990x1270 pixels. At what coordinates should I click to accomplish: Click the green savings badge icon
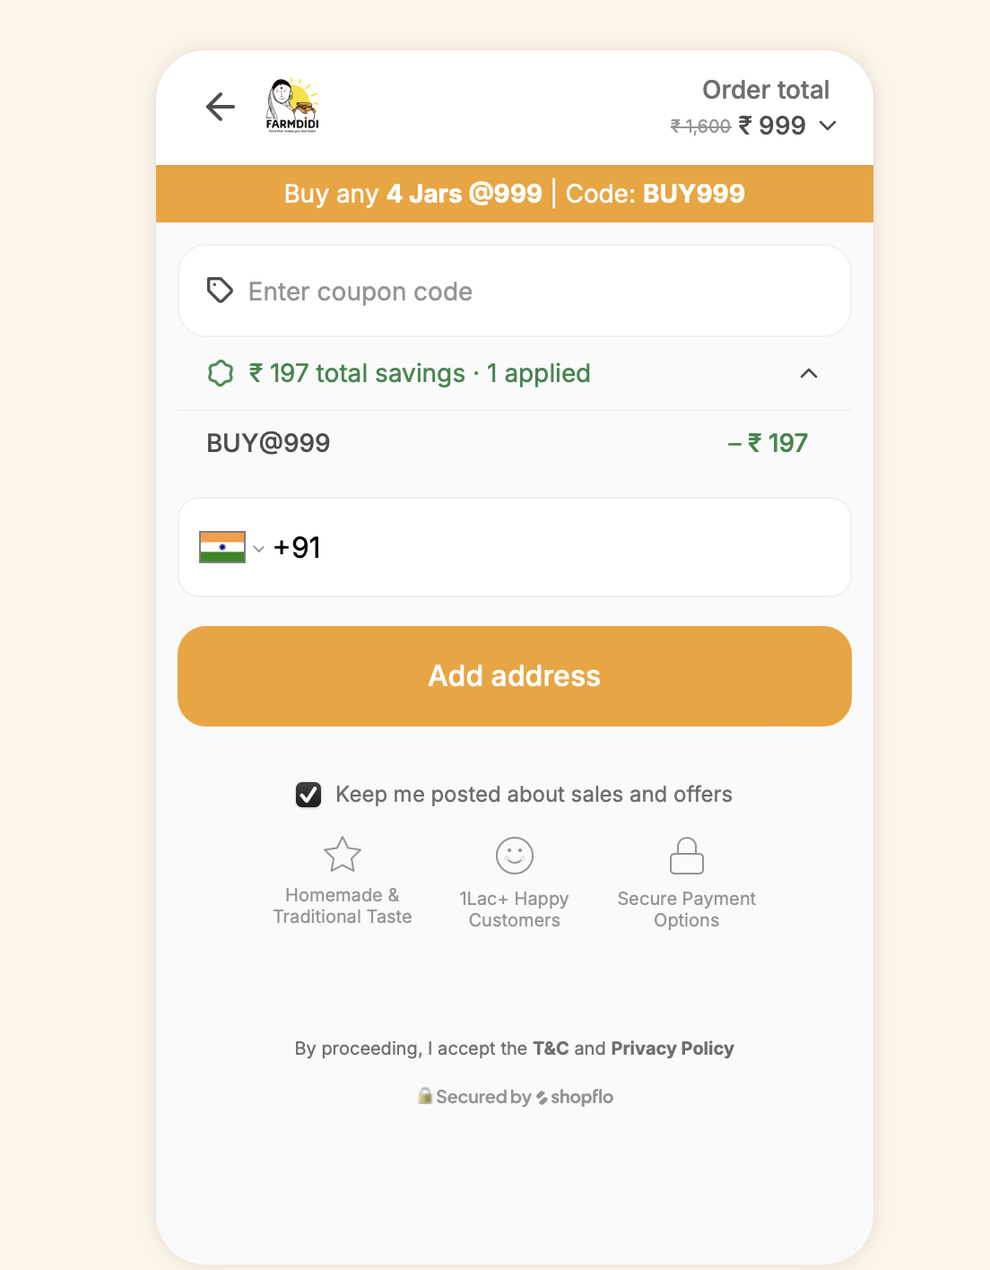[221, 373]
